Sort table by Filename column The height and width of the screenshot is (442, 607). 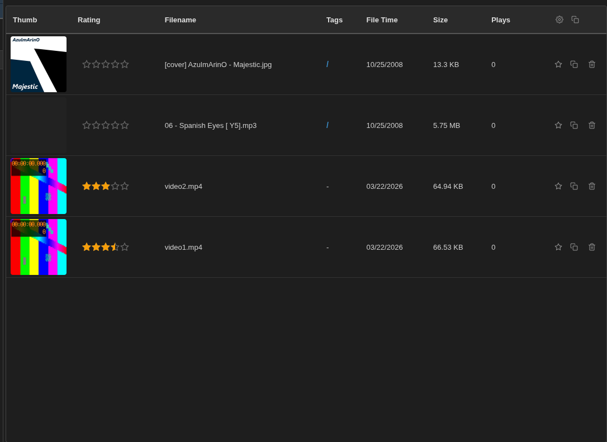click(x=180, y=20)
